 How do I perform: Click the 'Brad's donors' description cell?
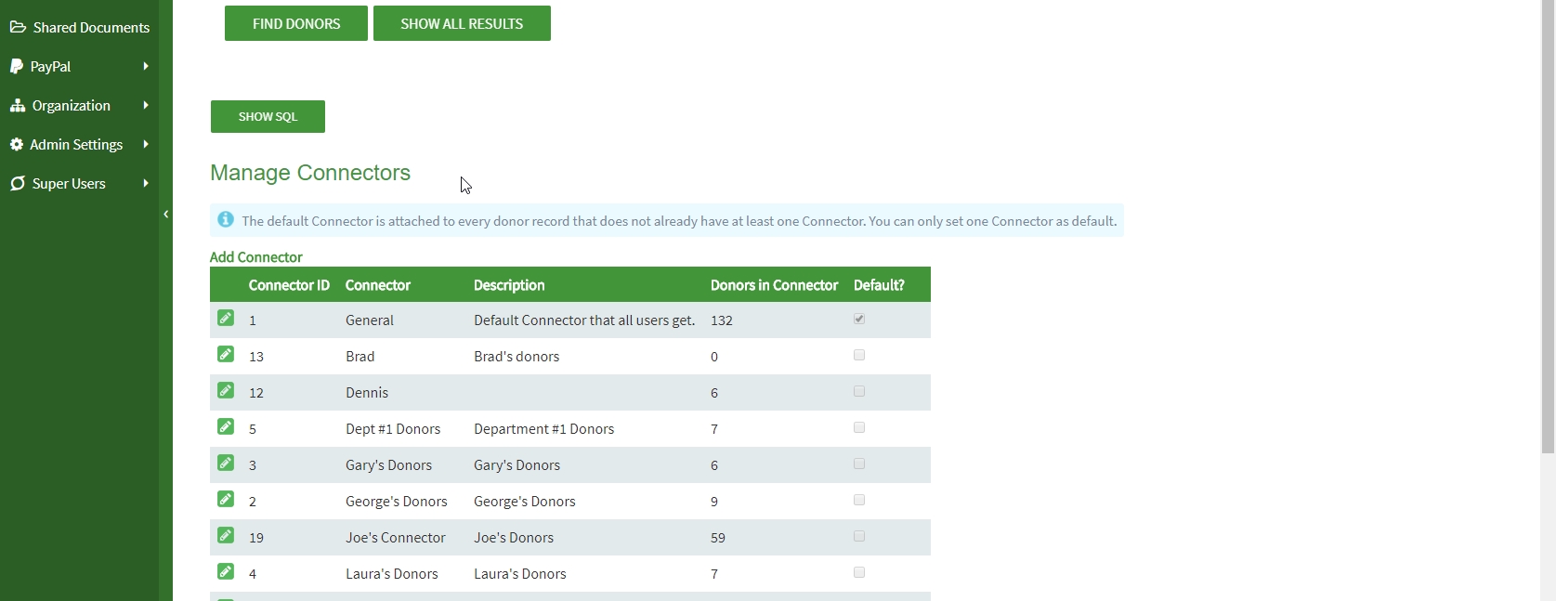(516, 357)
